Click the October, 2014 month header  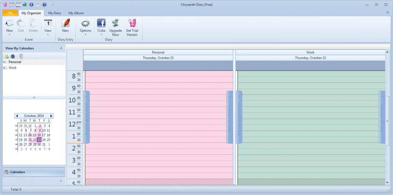click(34, 116)
